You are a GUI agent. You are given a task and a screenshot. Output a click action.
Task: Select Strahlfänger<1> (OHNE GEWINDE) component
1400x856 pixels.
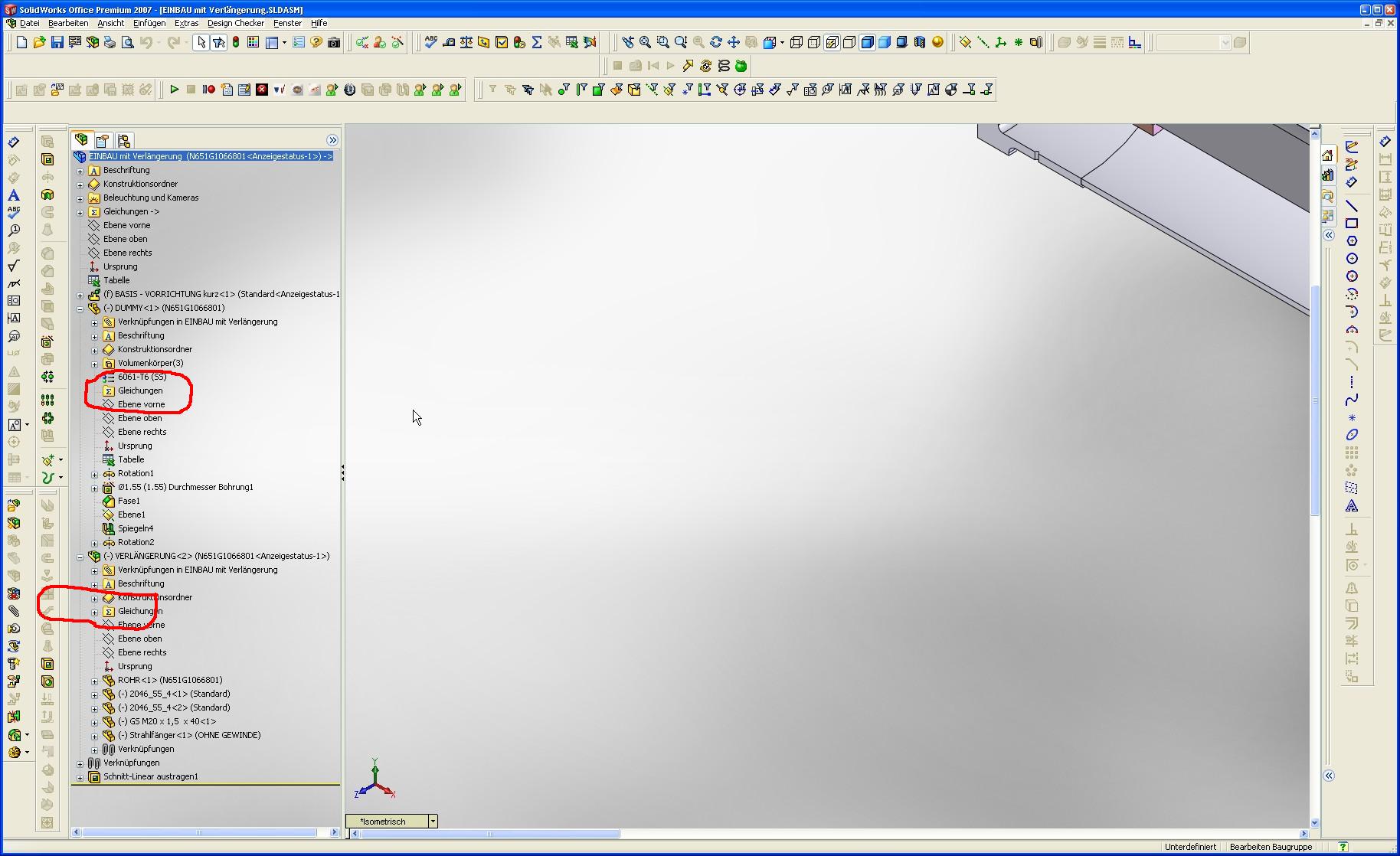[x=189, y=735]
